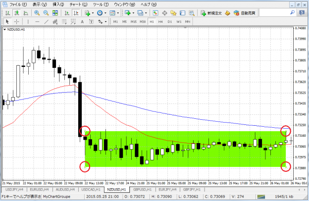Select the text label 'A' tool
The height and width of the screenshot is (201, 309).
coord(81,22)
